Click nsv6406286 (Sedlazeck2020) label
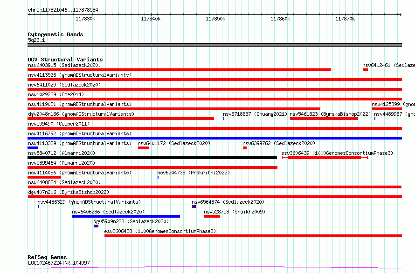This screenshot has width=415, height=273. click(108, 212)
